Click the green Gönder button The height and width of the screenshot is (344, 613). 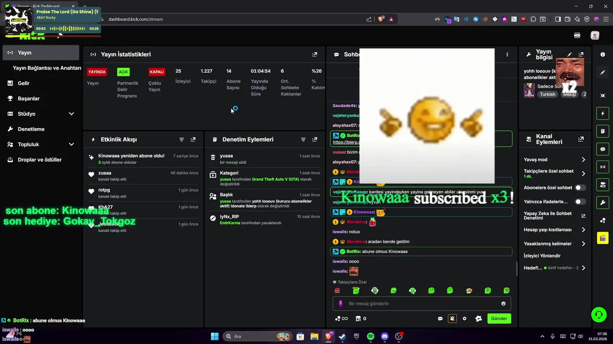(499, 319)
